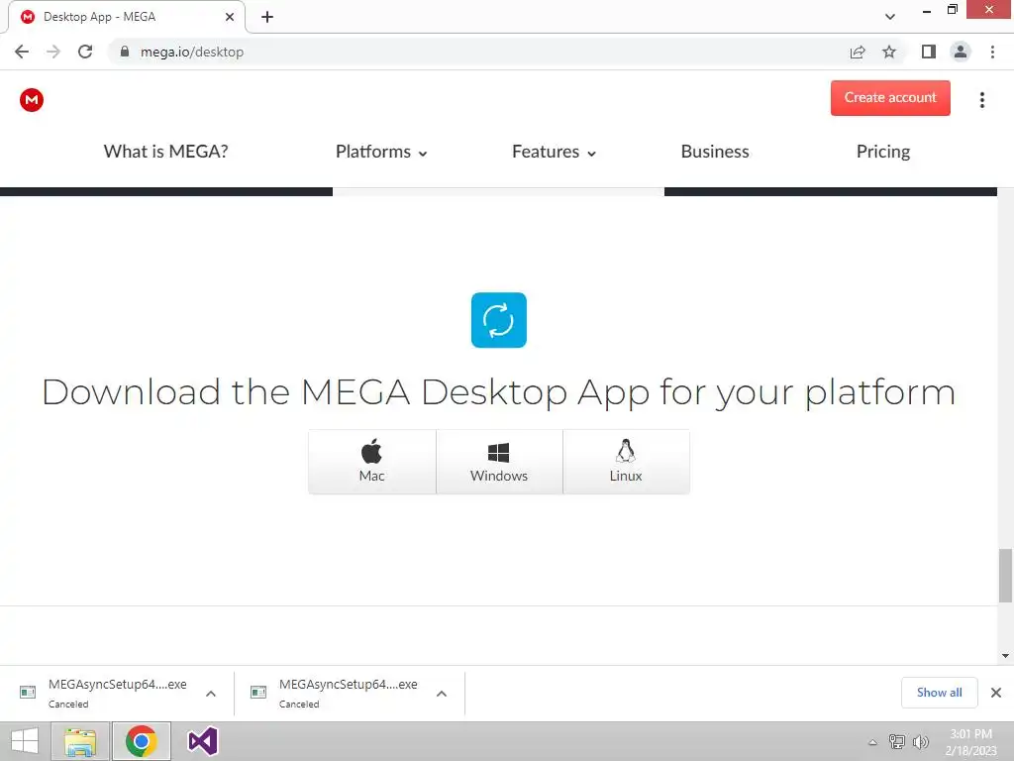
Task: Download the Linux desktop app
Action: pos(626,462)
